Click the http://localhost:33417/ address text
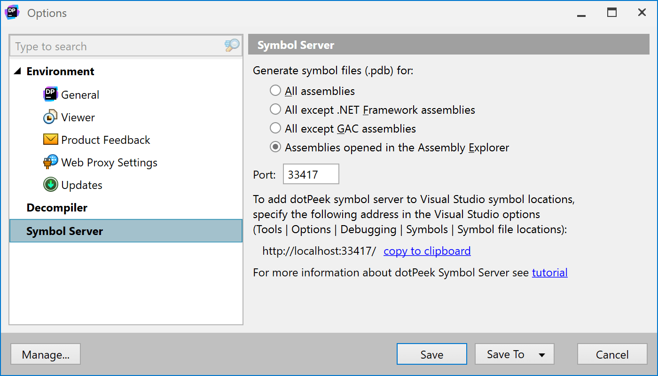 [x=319, y=251]
